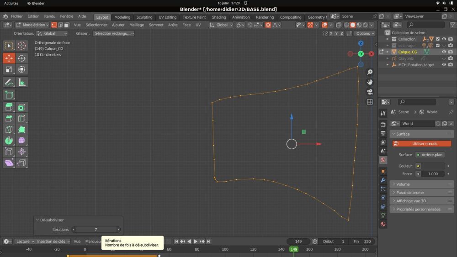
Task: Select the Measure tool
Action: (21, 82)
